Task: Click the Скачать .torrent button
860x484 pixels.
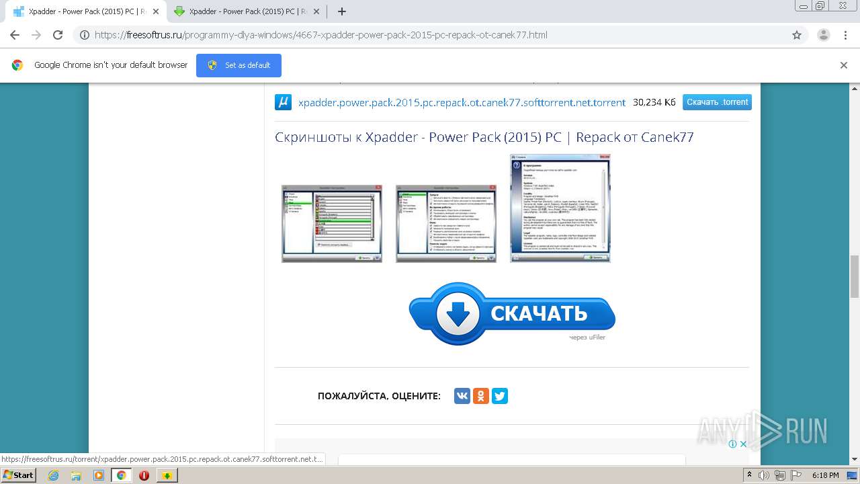Action: [x=717, y=102]
